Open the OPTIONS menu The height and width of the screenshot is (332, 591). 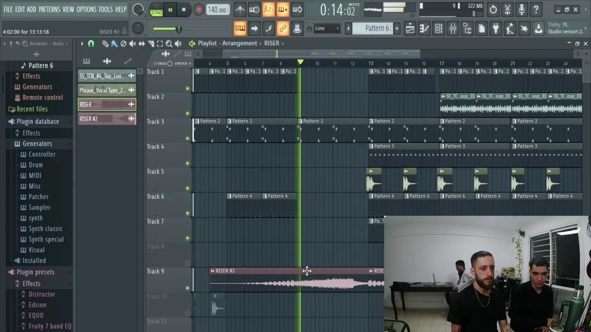coord(86,9)
